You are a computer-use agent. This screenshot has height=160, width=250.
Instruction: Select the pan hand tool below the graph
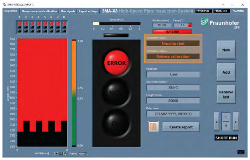tap(66, 154)
